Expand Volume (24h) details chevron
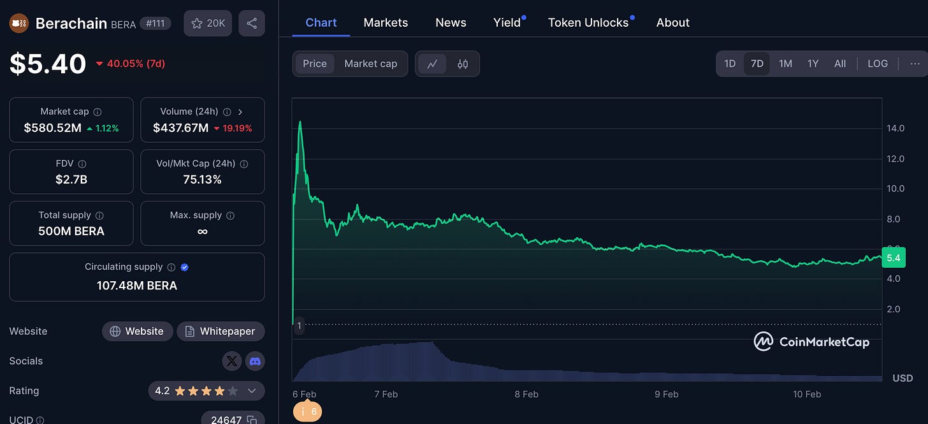The image size is (928, 424). (240, 112)
